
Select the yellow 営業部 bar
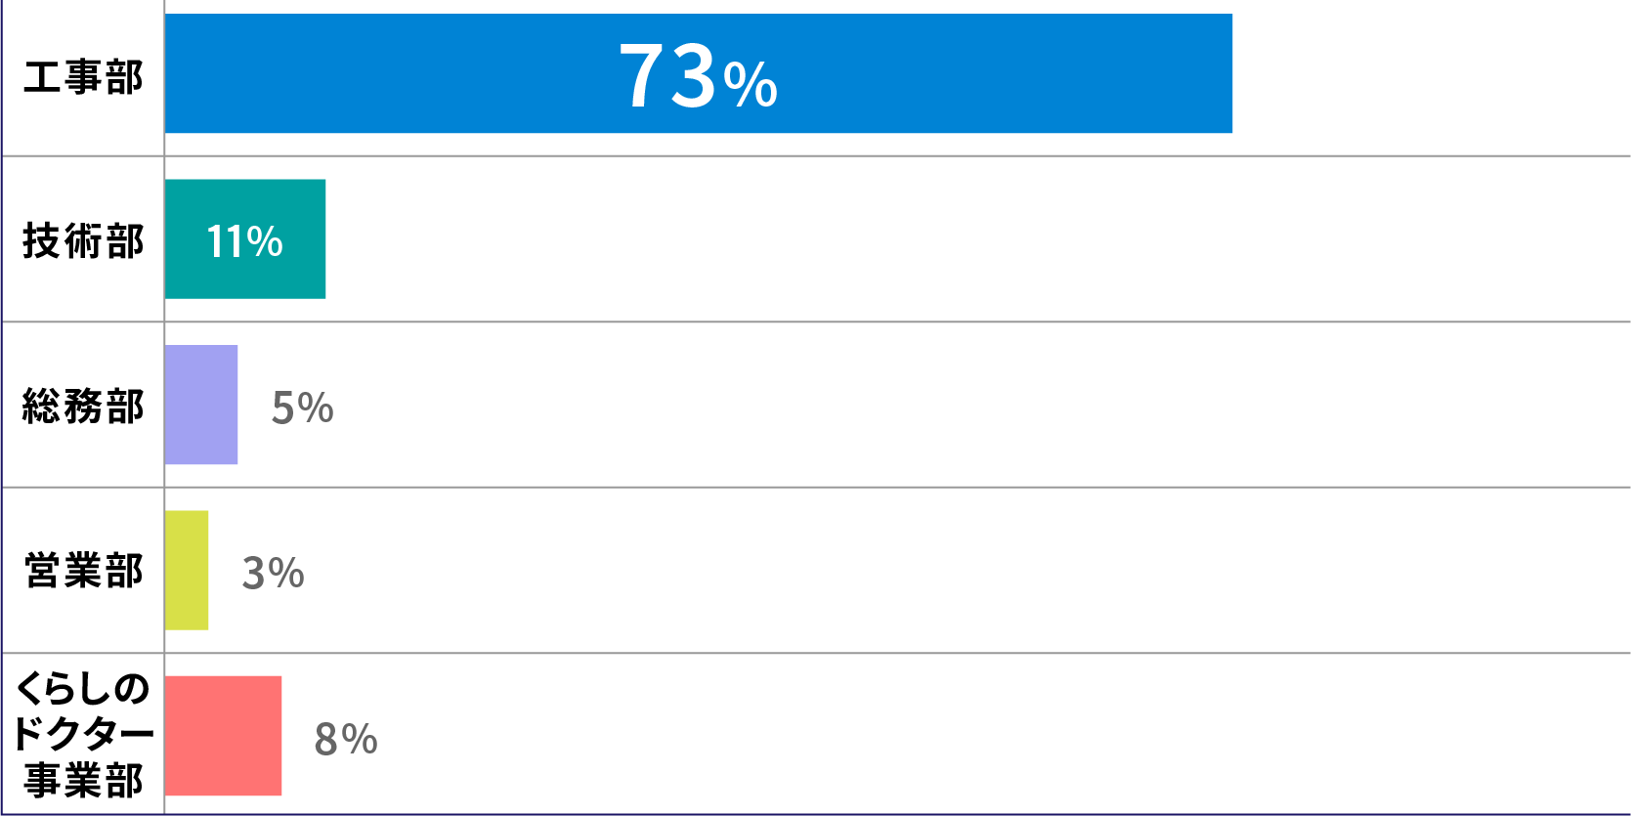pos(187,570)
